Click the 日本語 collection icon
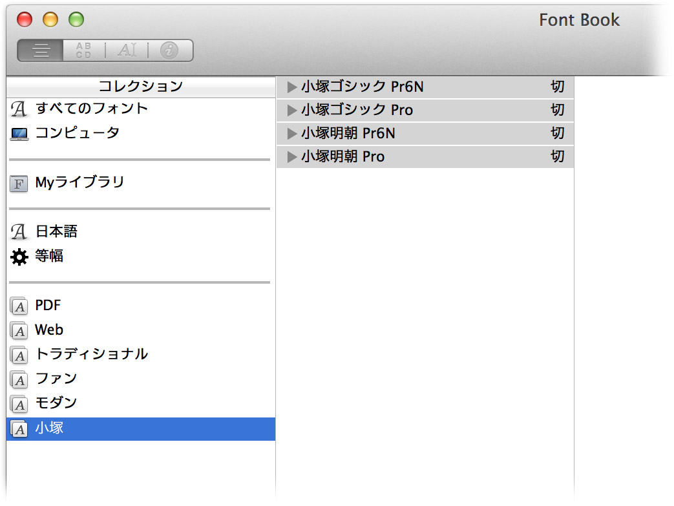674x506 pixels. [19, 232]
